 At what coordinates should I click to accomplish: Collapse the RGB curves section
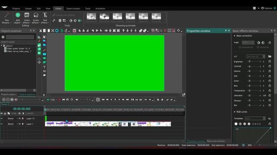(x=235, y=112)
